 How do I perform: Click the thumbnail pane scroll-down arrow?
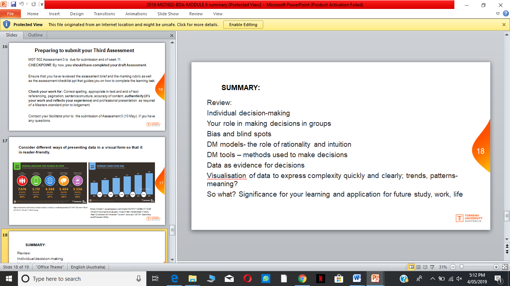pyautogui.click(x=172, y=260)
